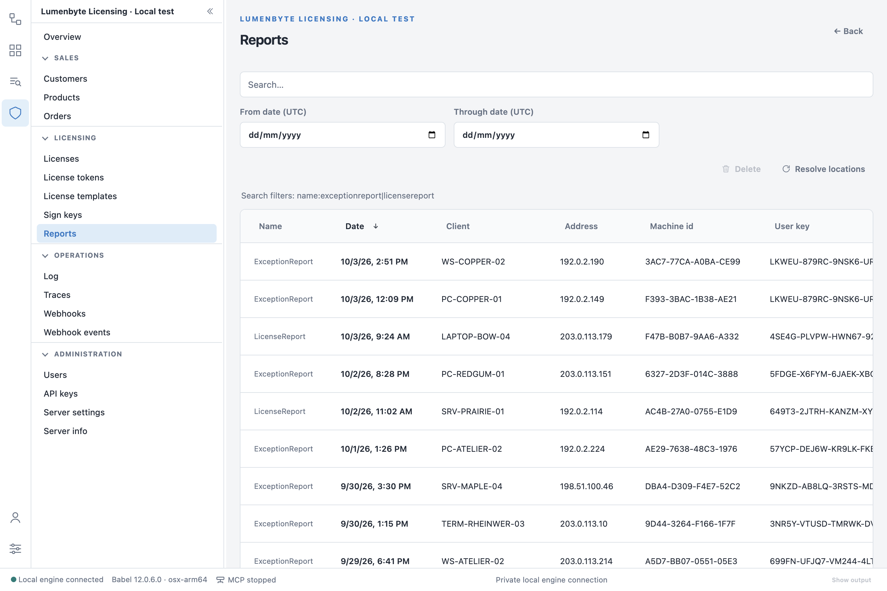The height and width of the screenshot is (591, 887).
Task: Open the query search icon in the rail
Action: 15,81
